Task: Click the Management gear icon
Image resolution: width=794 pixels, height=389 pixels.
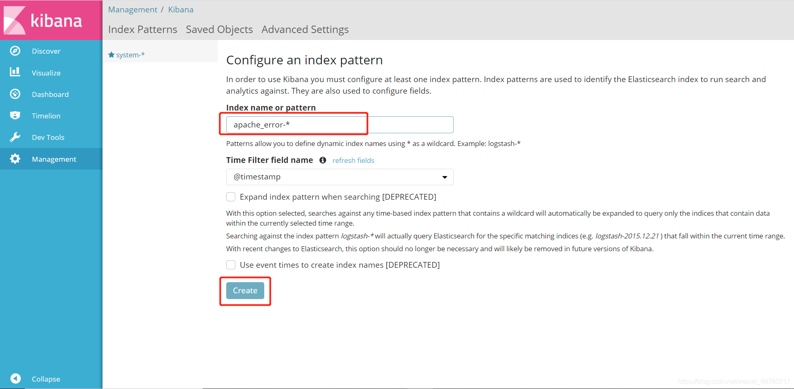Action: 15,159
